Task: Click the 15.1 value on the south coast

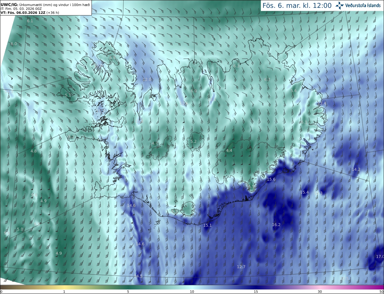Action: click(x=208, y=225)
